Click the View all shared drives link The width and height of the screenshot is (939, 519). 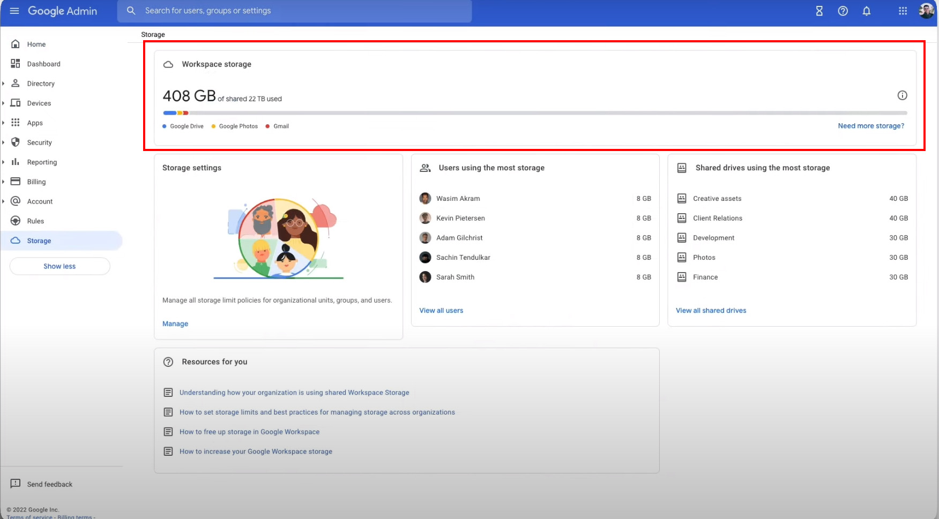point(711,310)
